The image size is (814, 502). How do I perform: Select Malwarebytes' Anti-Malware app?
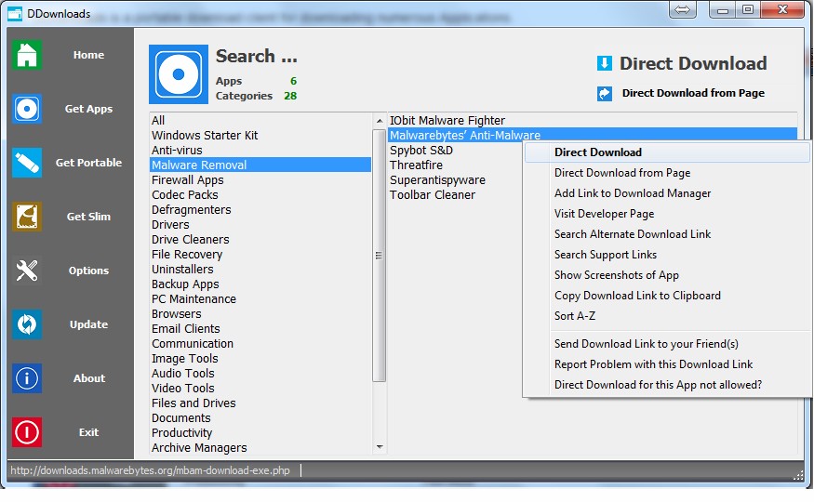coord(593,136)
